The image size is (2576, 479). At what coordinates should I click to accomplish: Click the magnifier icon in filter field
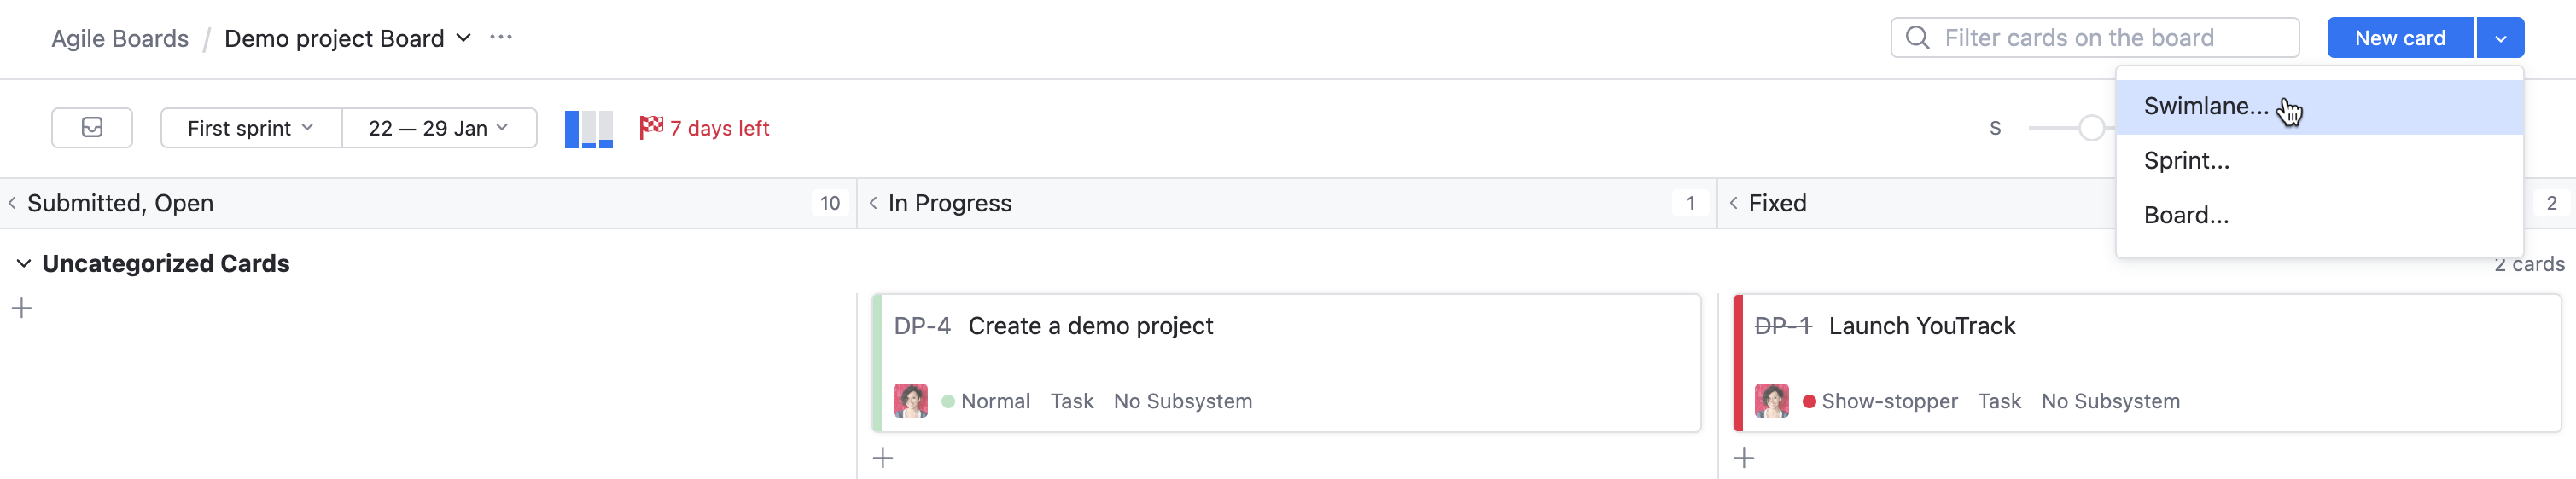click(1917, 38)
